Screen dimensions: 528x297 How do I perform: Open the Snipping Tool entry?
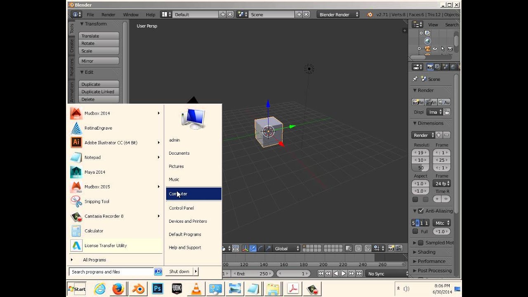tap(115, 201)
